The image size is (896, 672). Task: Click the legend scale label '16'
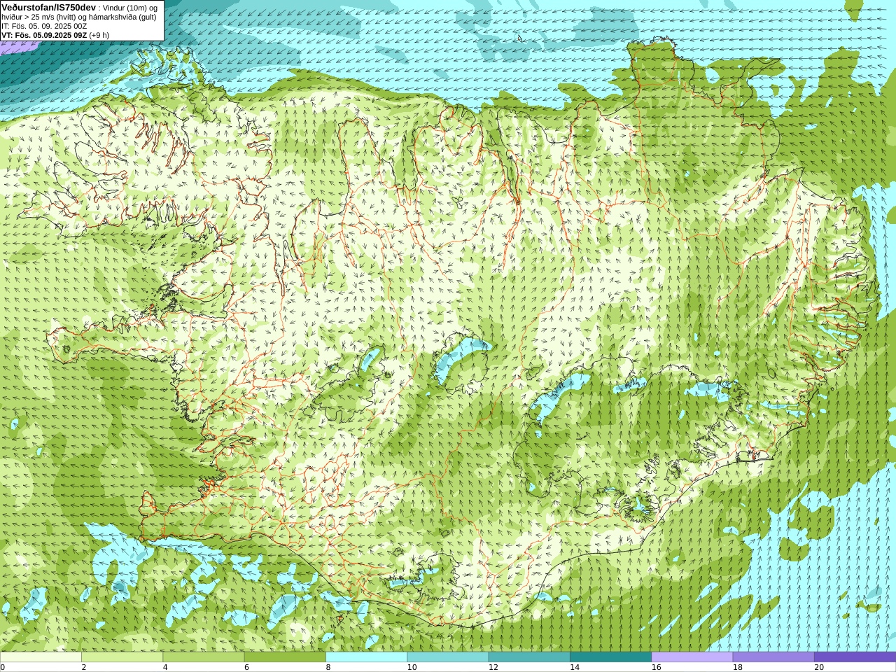pyautogui.click(x=656, y=667)
